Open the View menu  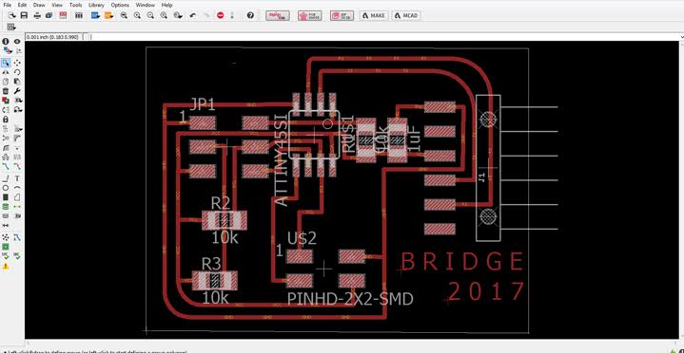tap(57, 5)
